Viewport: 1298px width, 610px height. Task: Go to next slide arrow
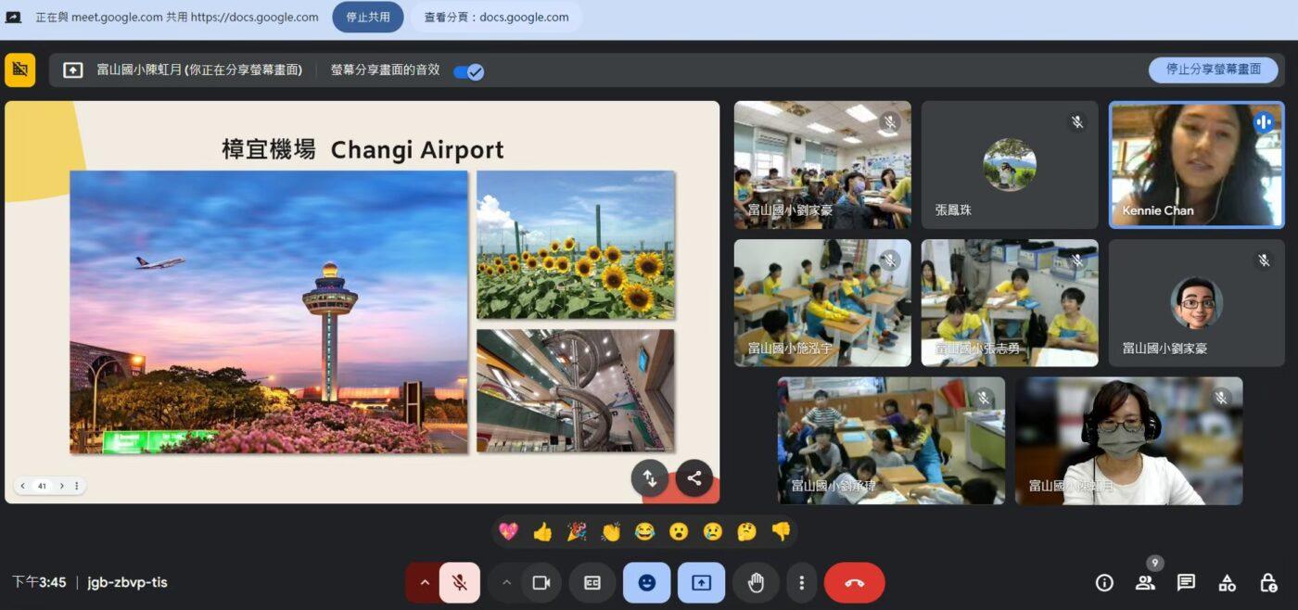(62, 486)
